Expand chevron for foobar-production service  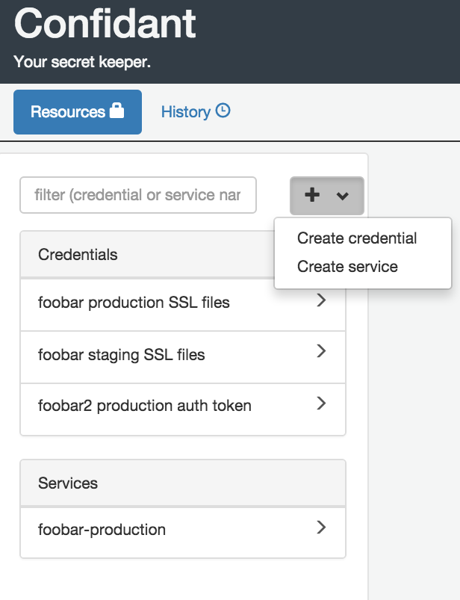[321, 528]
